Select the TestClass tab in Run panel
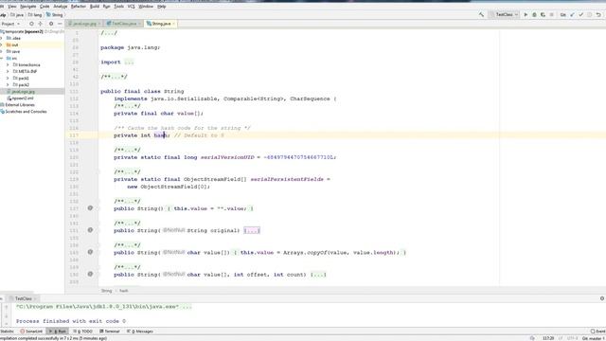Screen dimensions: 606x341 [23, 298]
